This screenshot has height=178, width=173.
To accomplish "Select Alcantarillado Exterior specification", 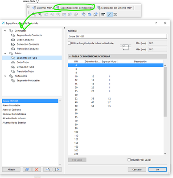I will pyautogui.click(x=14, y=123).
